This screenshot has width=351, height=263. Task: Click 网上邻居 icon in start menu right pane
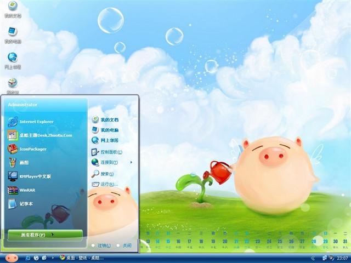(95, 140)
